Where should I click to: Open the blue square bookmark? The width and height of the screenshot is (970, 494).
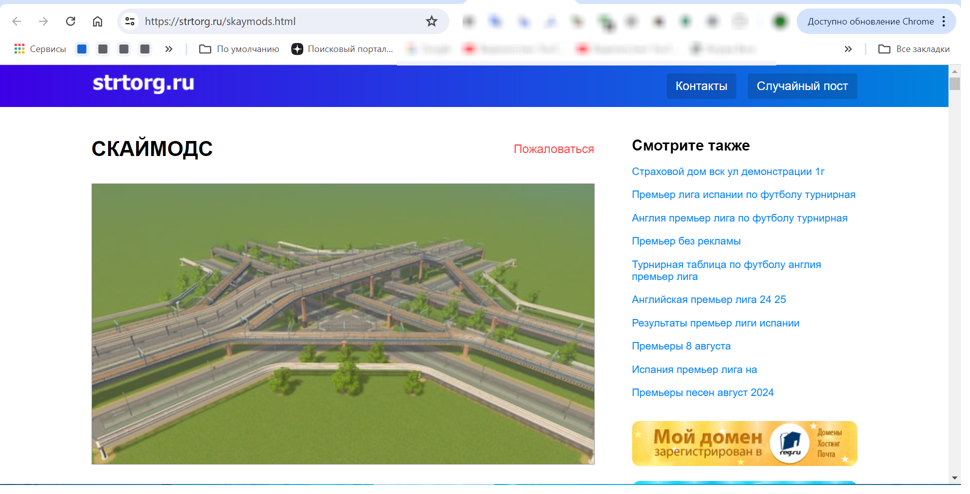coord(82,49)
